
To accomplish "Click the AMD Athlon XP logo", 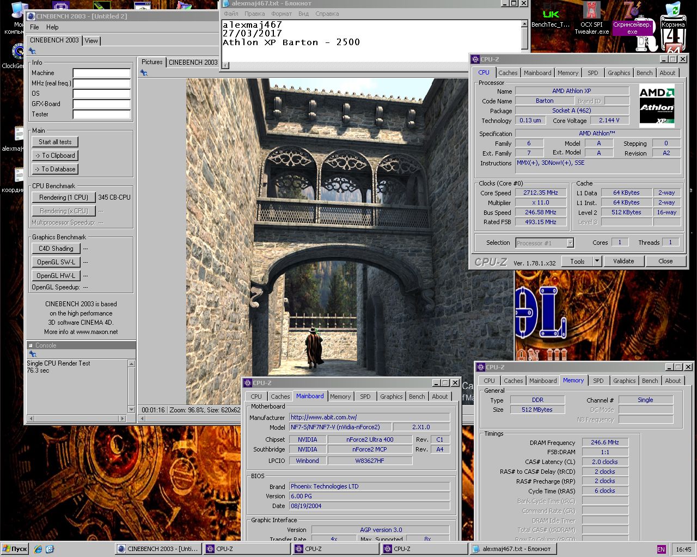I will point(657,107).
